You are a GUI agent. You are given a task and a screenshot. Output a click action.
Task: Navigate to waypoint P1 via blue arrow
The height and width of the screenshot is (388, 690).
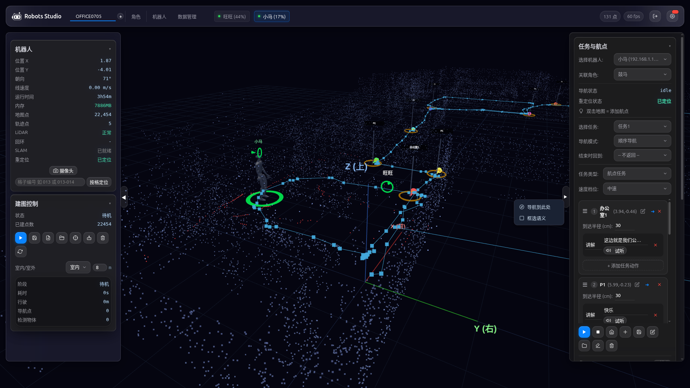(647, 285)
